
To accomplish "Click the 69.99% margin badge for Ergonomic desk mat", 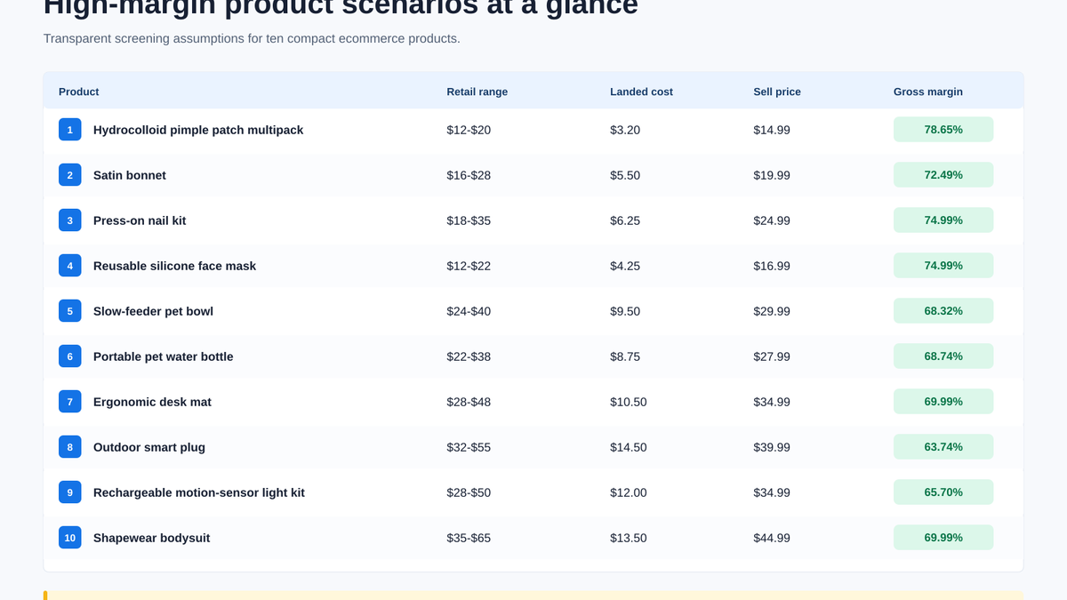I will click(x=943, y=402).
